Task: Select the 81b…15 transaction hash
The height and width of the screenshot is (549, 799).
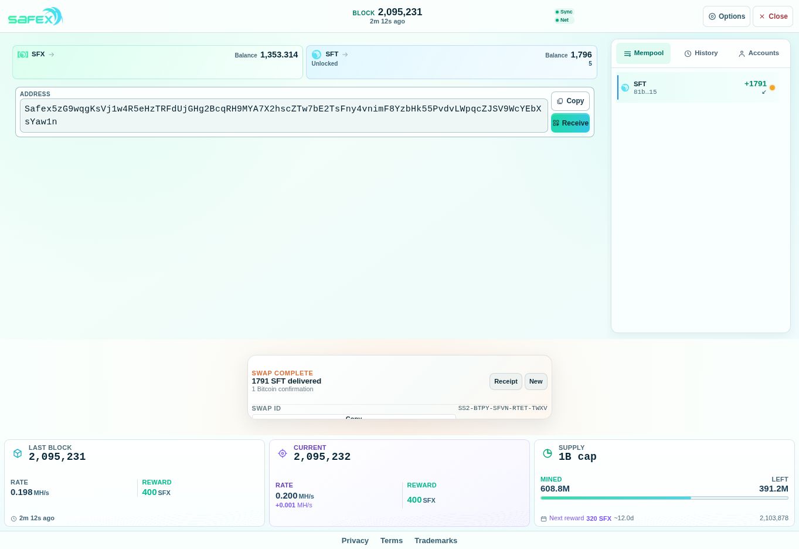Action: (x=645, y=92)
